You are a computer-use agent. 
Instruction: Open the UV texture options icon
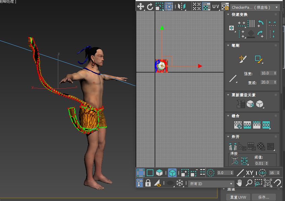tap(225, 6)
